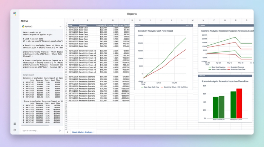Open the table panel icon in the left sidebar
The height and width of the screenshot is (147, 264).
tap(15, 124)
